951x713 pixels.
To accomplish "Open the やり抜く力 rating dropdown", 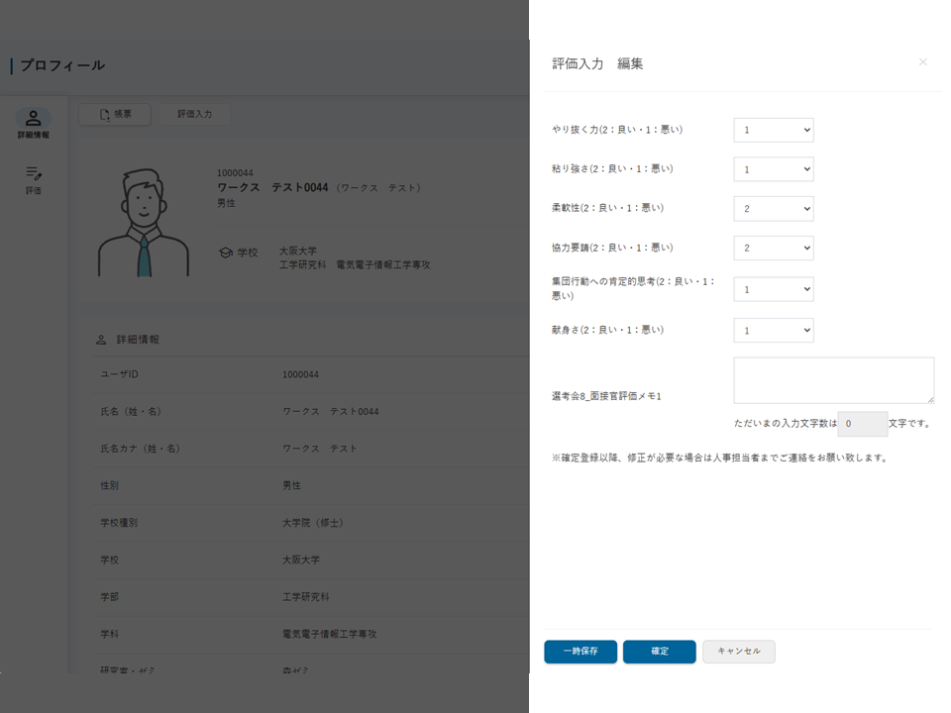I will 773,129.
